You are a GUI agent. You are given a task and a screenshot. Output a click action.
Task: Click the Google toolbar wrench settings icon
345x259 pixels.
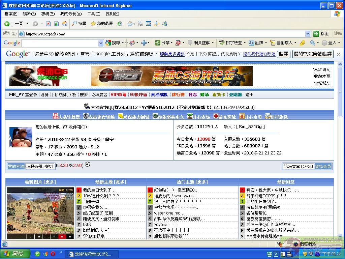312,43
